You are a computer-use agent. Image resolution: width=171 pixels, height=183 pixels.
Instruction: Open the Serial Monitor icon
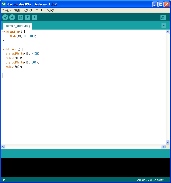[163, 17]
